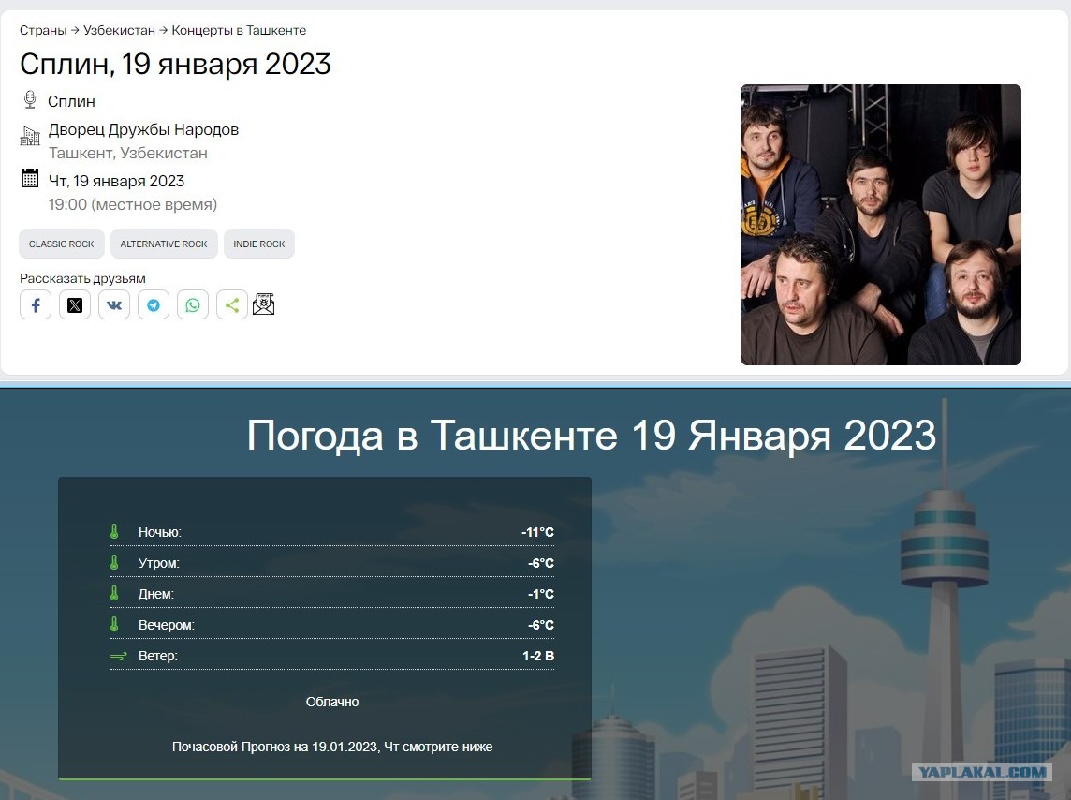Select the INDIE ROCK genre tag
Screen dimensions: 1071x800
pyautogui.click(x=259, y=244)
